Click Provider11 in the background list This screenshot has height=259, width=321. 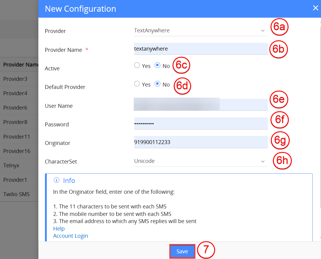[x=16, y=137]
